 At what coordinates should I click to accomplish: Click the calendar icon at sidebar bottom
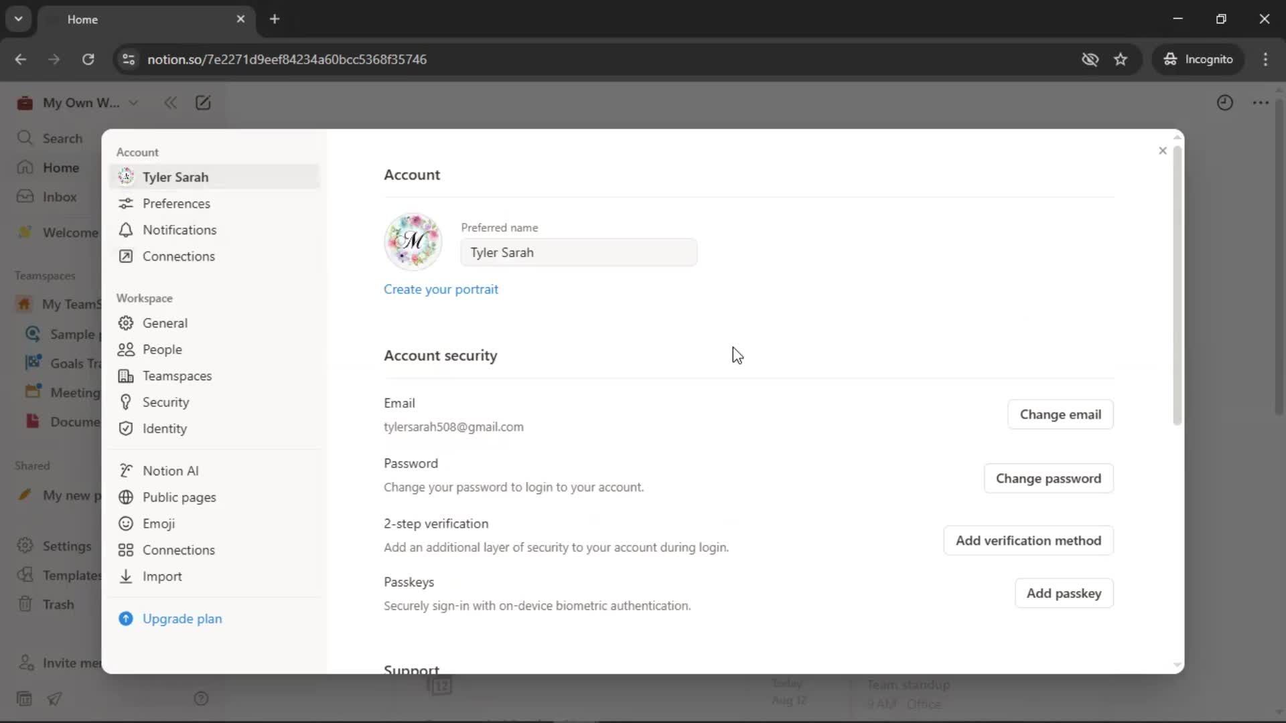[24, 699]
